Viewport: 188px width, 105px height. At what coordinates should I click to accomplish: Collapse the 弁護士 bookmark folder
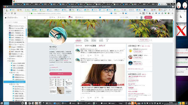[8, 61]
